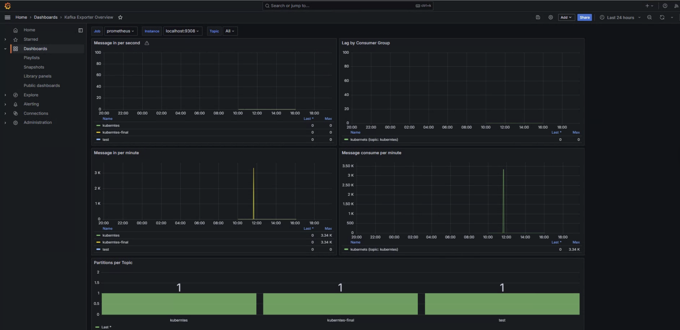Open the news feed icon
Viewport: 680px width, 330px height.
coord(676,6)
